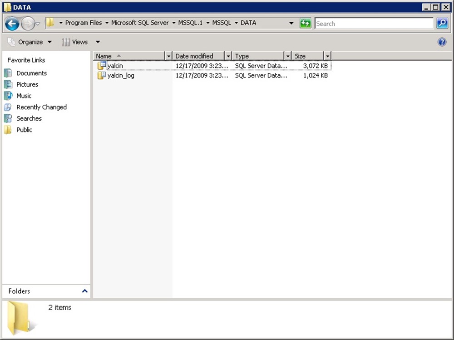Open Size column filter dropdown
The image size is (454, 340).
click(x=327, y=56)
